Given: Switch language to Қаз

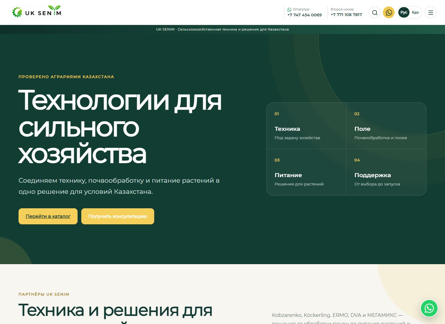Looking at the screenshot, I should [x=415, y=12].
